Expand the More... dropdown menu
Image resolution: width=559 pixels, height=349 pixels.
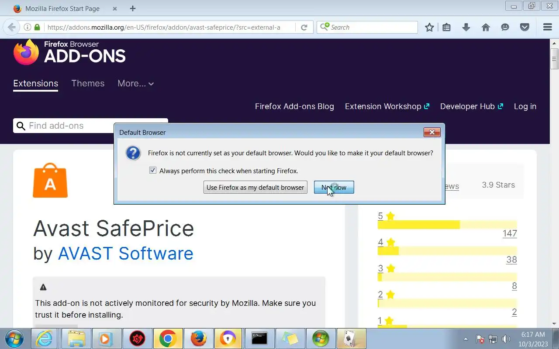tap(135, 83)
